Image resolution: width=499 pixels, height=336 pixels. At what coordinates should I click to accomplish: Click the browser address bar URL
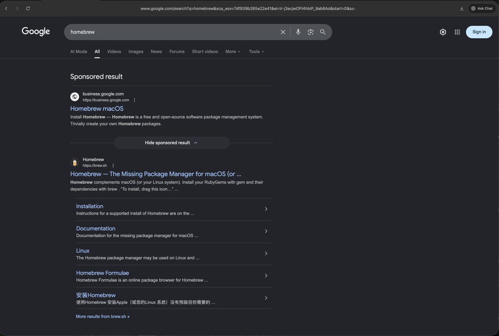pos(248,9)
